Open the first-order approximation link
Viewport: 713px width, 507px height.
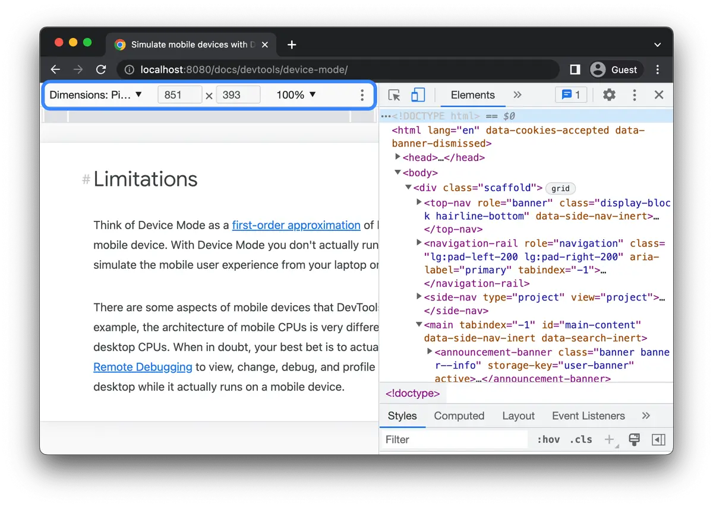coord(296,225)
